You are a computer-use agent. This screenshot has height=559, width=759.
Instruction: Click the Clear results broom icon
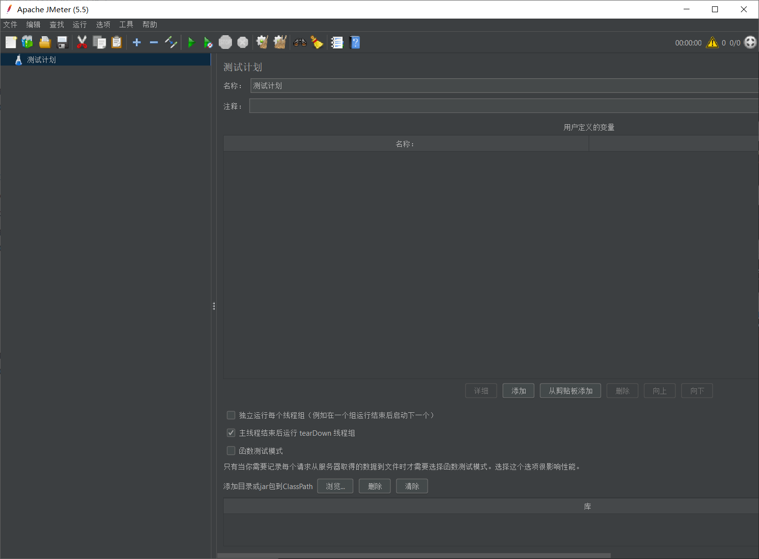click(262, 43)
